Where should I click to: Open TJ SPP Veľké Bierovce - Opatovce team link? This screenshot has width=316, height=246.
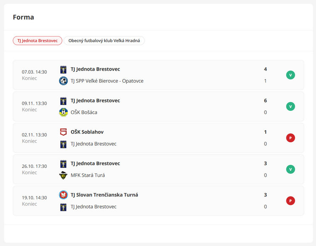(x=107, y=81)
